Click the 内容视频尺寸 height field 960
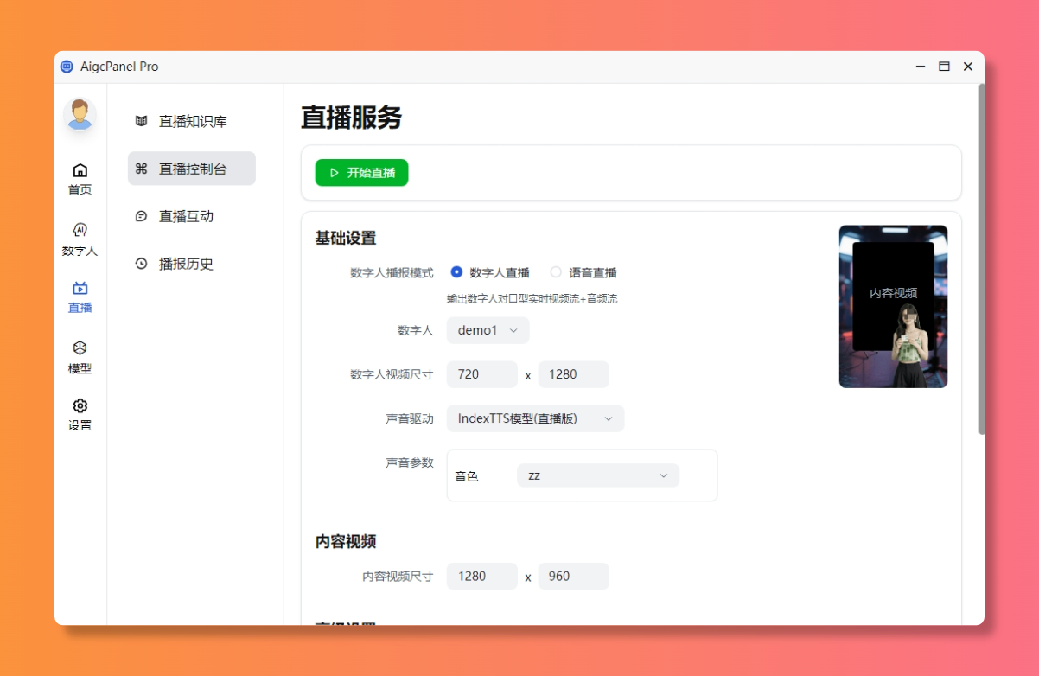This screenshot has height=676, width=1039. point(573,577)
